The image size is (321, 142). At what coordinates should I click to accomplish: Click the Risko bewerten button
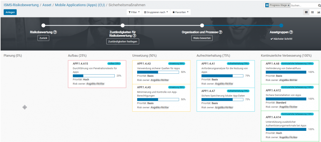click(x=202, y=38)
